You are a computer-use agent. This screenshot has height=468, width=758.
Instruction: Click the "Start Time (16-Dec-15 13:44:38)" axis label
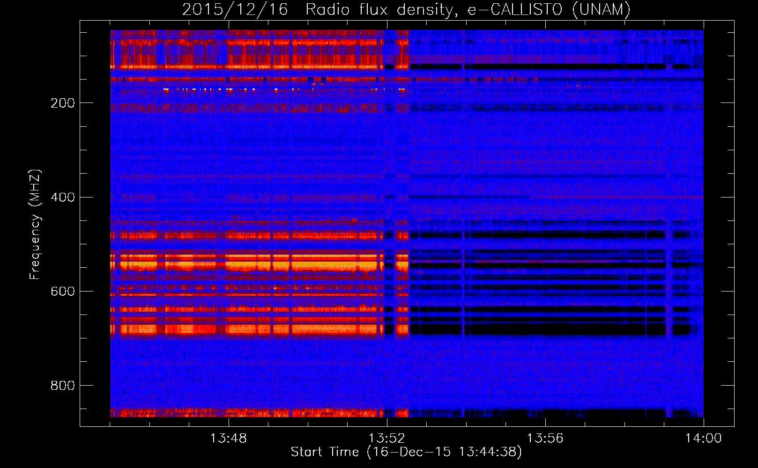pyautogui.click(x=406, y=452)
